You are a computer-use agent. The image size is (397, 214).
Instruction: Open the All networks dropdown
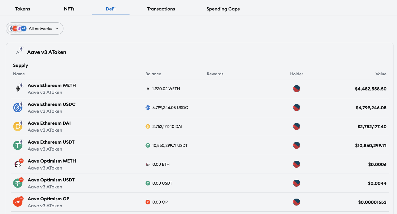point(35,28)
